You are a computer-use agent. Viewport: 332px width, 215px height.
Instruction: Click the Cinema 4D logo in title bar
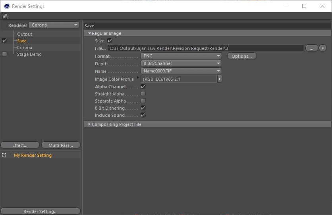point(6,6)
